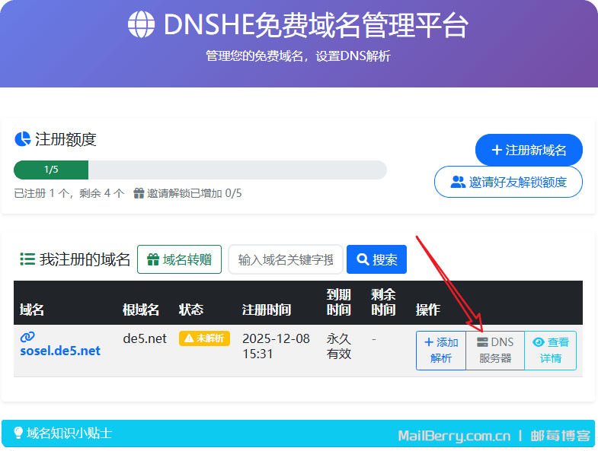Viewport: 598px width, 451px height.
Task: Focus the 输入域名关键字 search field
Action: click(x=285, y=259)
